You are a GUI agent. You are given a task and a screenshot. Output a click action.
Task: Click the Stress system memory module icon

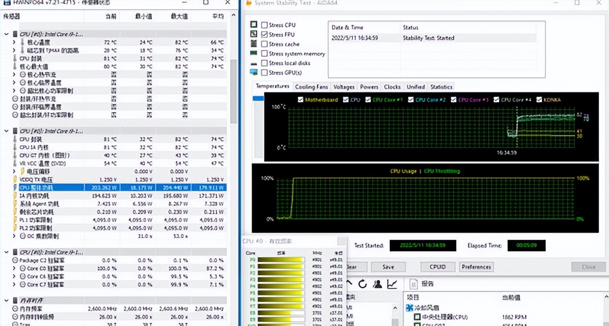[x=253, y=53]
